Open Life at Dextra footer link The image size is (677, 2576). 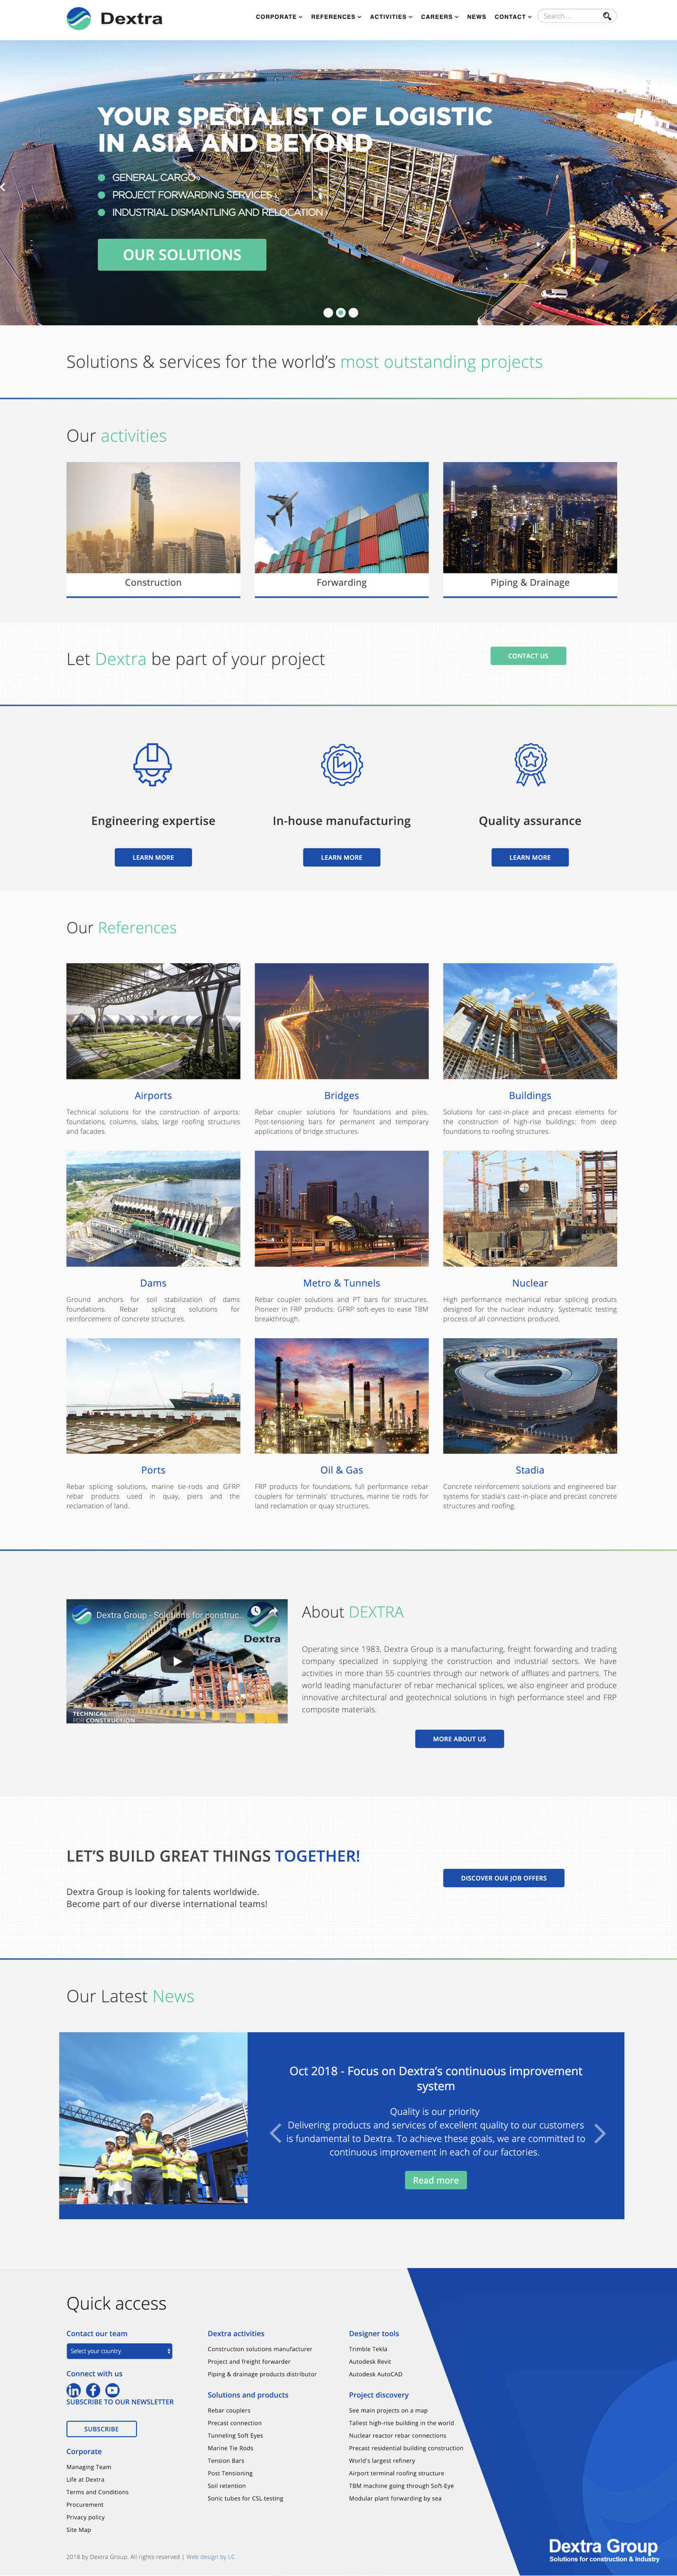coord(85,2480)
